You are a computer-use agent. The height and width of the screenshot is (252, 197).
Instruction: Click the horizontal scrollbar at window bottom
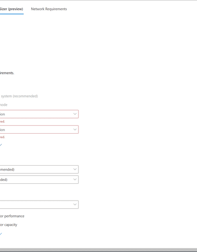(98, 250)
